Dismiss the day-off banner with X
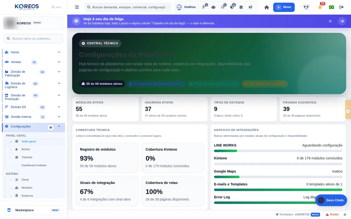 330,21
